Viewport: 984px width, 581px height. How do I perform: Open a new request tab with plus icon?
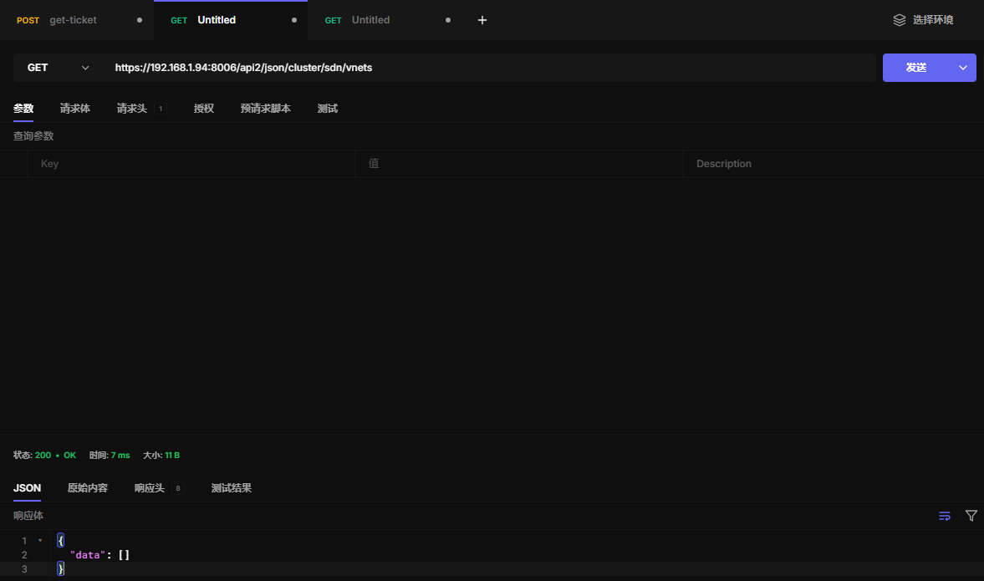tap(482, 20)
